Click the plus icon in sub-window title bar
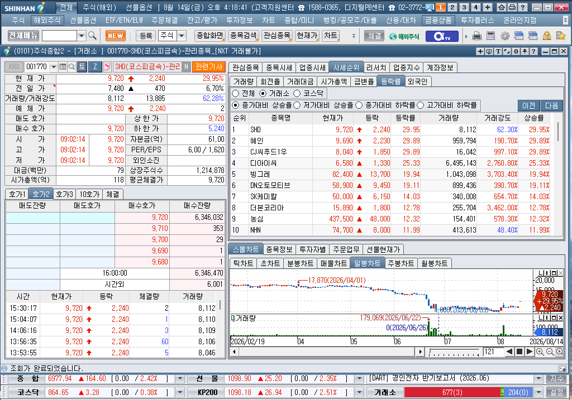The width and height of the screenshot is (572, 400). point(480,51)
